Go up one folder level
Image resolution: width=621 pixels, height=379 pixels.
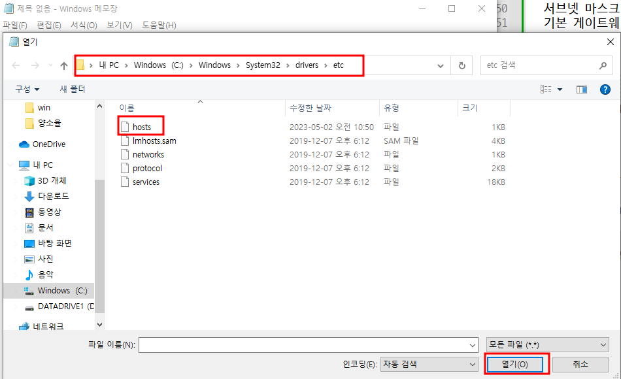click(x=64, y=66)
